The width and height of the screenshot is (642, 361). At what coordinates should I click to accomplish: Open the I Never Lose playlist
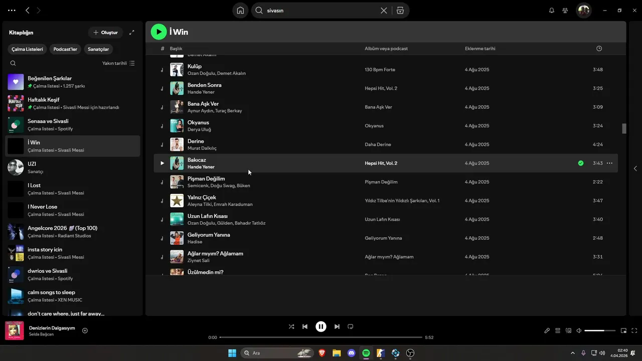coord(73,210)
